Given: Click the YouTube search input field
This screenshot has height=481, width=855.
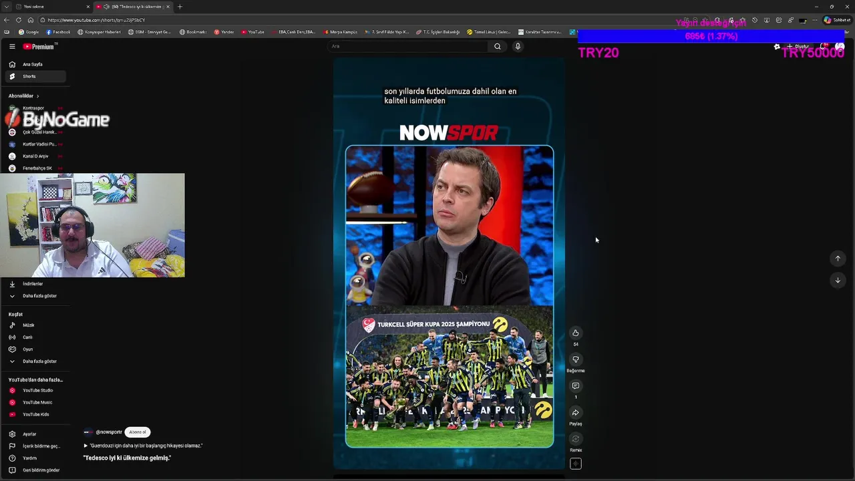Looking at the screenshot, I should click(x=407, y=46).
